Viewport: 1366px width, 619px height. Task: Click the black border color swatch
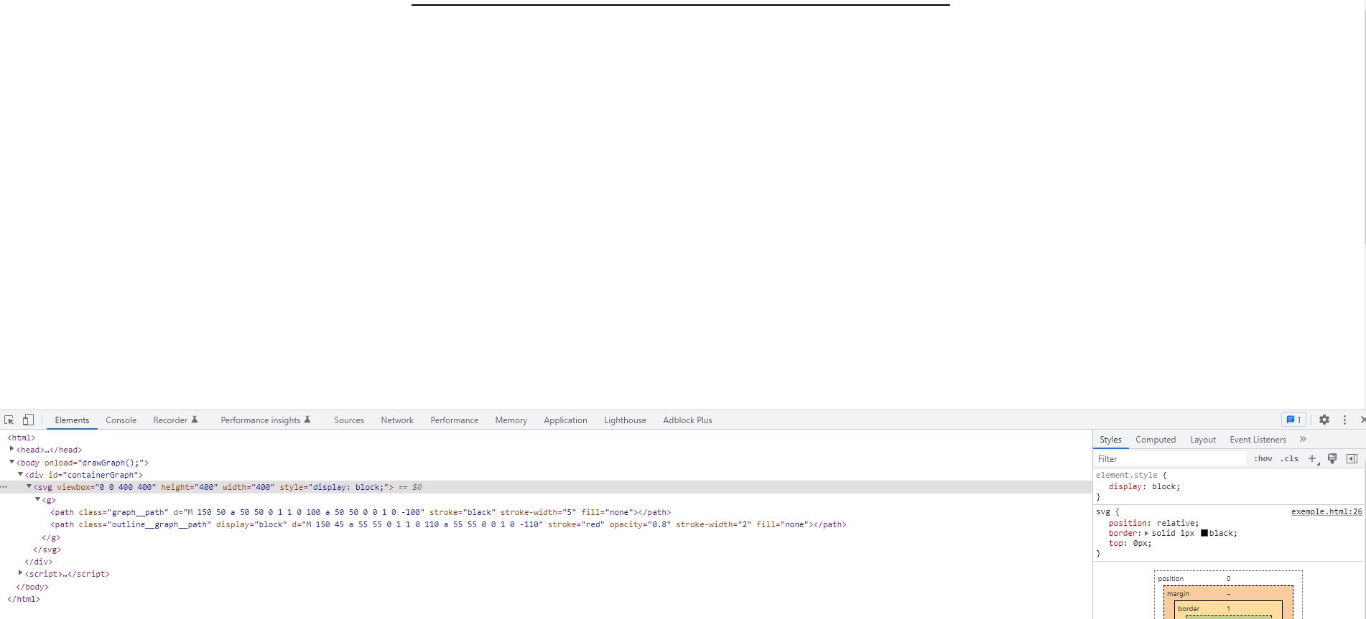[1204, 534]
